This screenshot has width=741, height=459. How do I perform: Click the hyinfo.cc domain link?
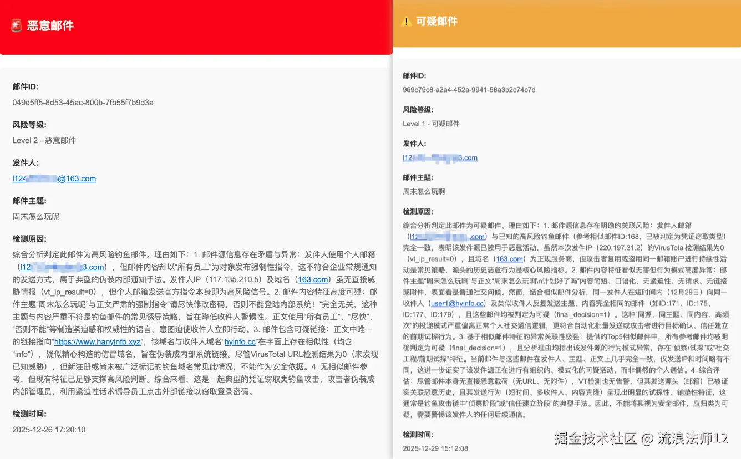pyautogui.click(x=240, y=341)
